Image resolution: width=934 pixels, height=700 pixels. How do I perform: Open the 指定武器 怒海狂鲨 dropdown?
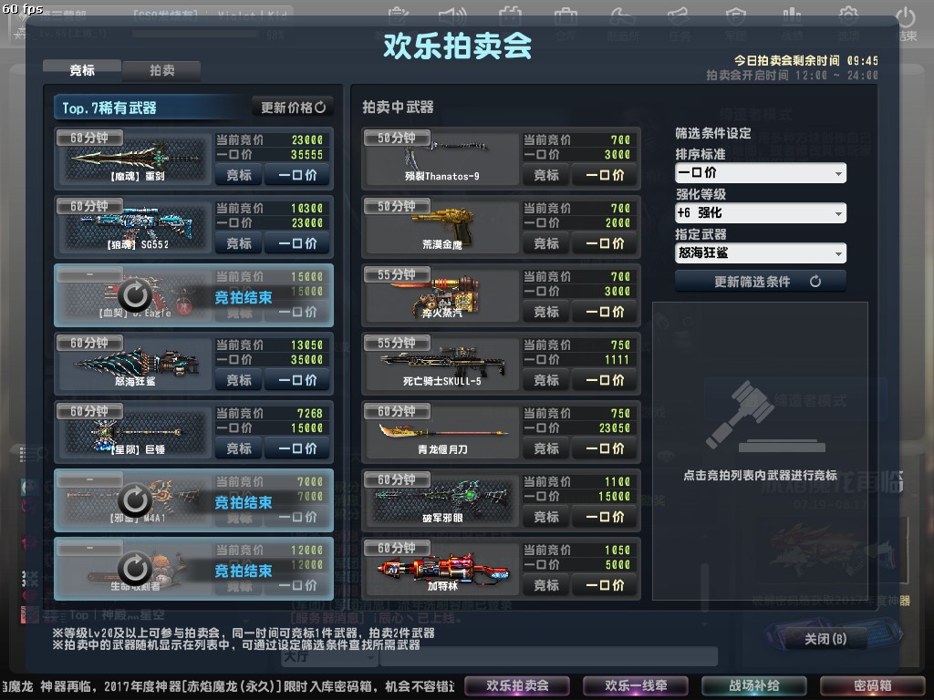760,253
